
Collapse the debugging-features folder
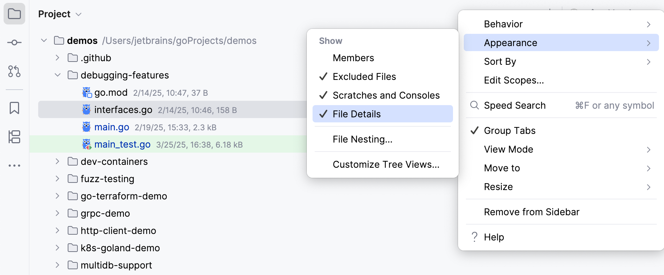(58, 75)
